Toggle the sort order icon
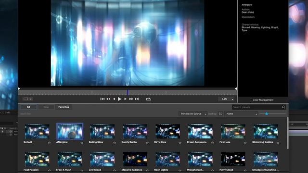The image size is (308, 173). [220, 114]
